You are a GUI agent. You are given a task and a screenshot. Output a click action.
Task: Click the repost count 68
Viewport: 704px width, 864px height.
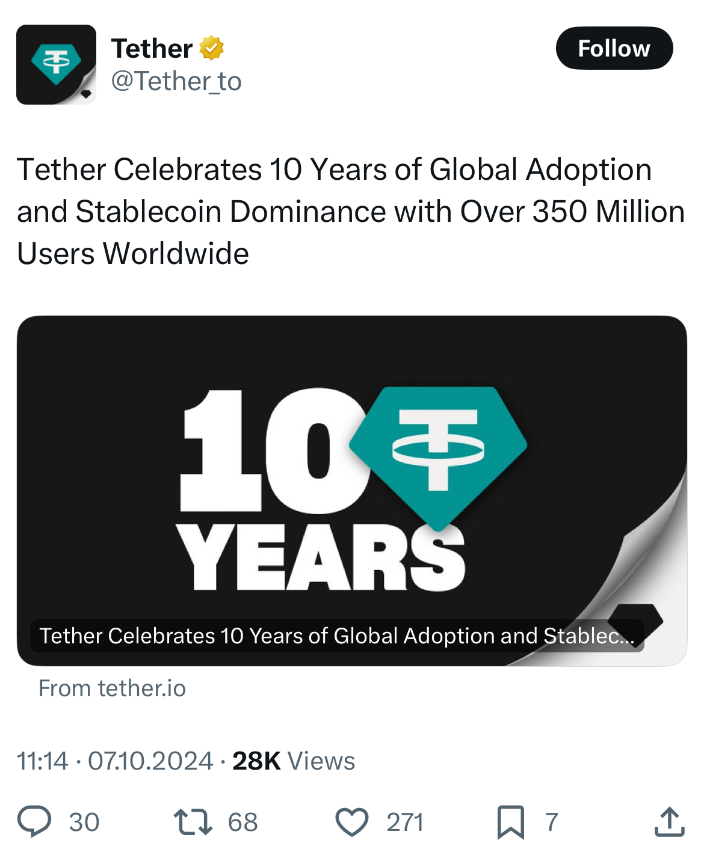pos(243,822)
